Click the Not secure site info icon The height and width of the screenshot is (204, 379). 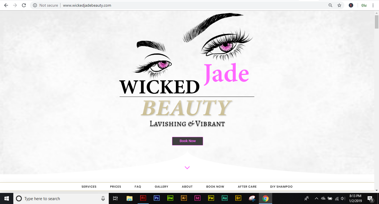click(35, 5)
